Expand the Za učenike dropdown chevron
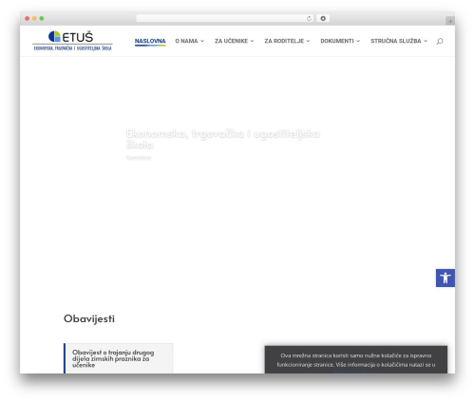 click(252, 41)
